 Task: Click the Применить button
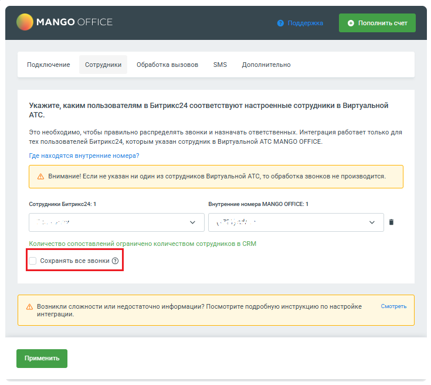[42, 359]
